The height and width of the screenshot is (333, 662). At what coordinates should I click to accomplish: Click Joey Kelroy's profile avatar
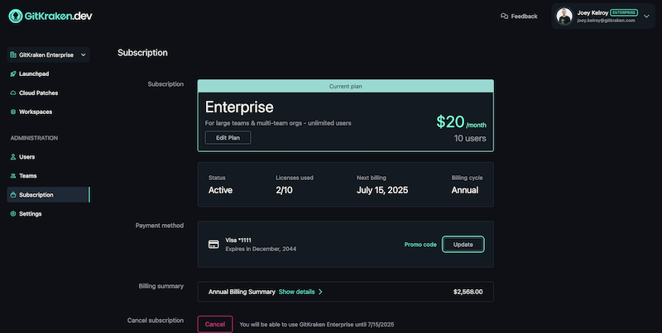[564, 16]
